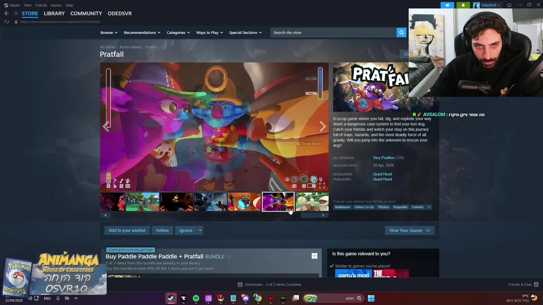The width and height of the screenshot is (543, 305).
Task: Show previous screenshot with left media arrow
Action: point(106,126)
